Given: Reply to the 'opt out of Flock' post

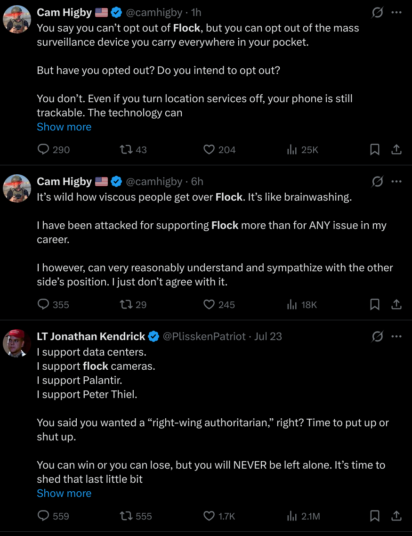Looking at the screenshot, I should pyautogui.click(x=53, y=150).
